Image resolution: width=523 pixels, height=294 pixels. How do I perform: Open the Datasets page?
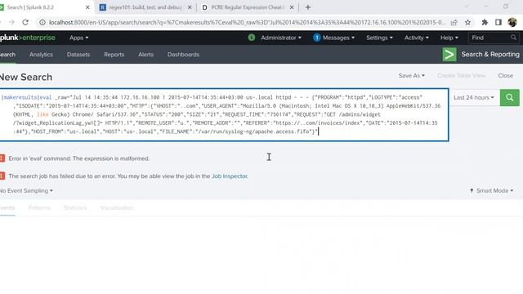(78, 55)
